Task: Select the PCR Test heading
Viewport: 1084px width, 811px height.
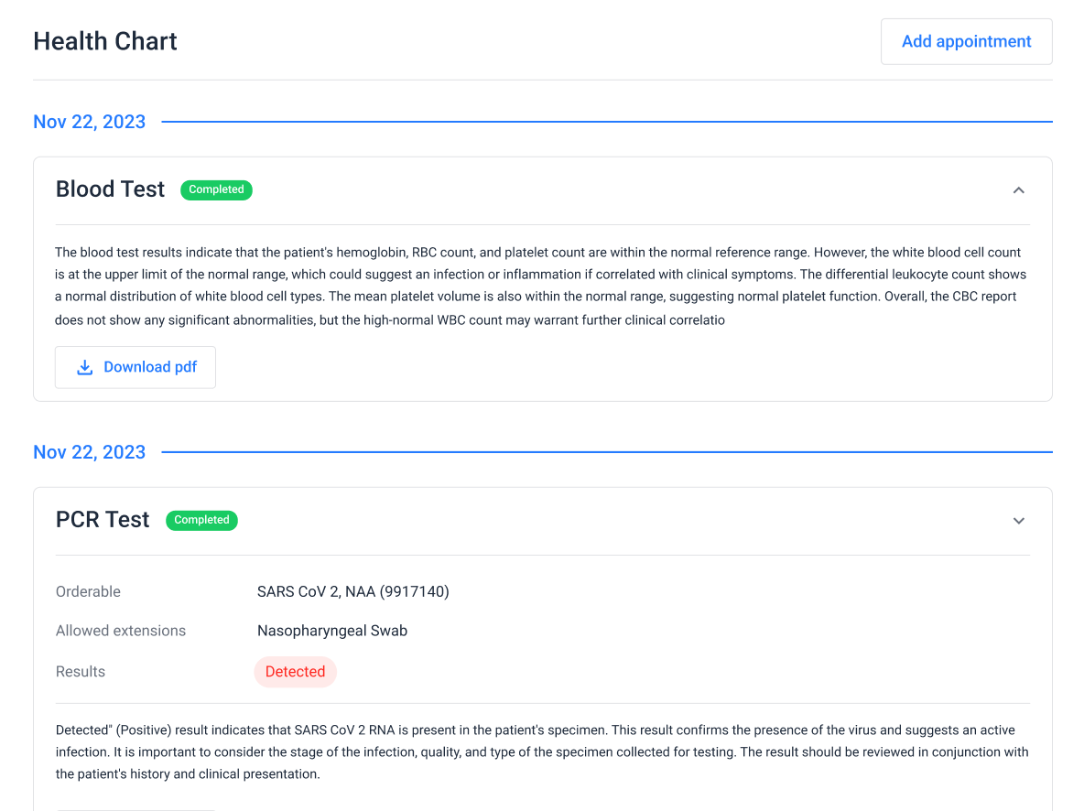Action: pos(103,520)
